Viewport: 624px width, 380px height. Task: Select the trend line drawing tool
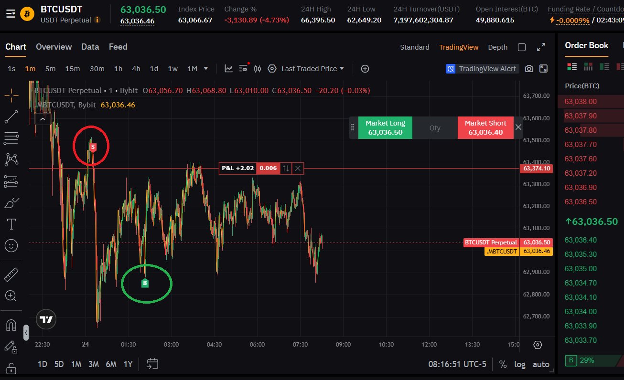click(x=11, y=116)
